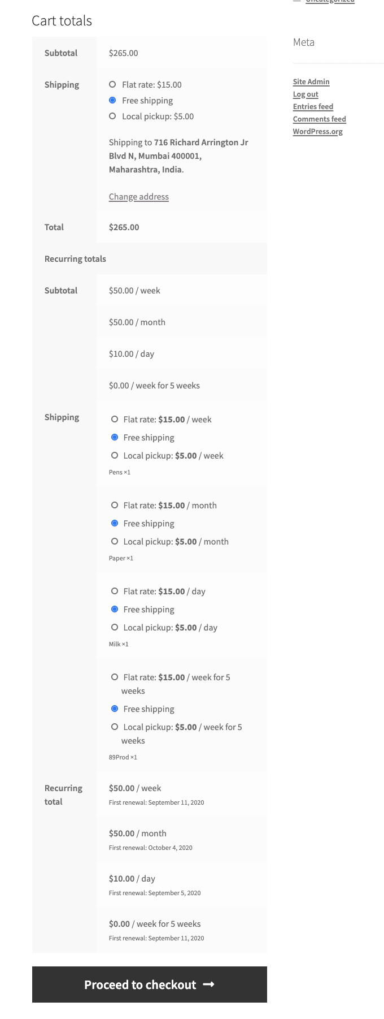Image resolution: width=384 pixels, height=1019 pixels.
Task: Open the Change address link
Action: point(138,196)
